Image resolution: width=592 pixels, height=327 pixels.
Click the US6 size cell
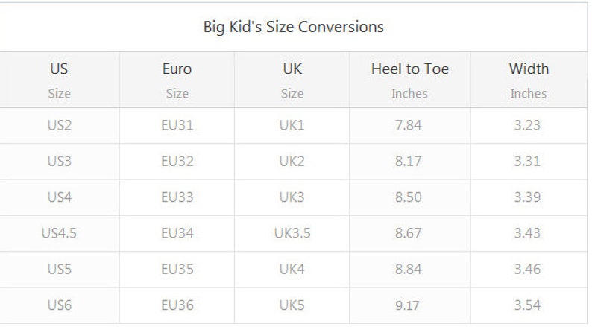(x=60, y=305)
